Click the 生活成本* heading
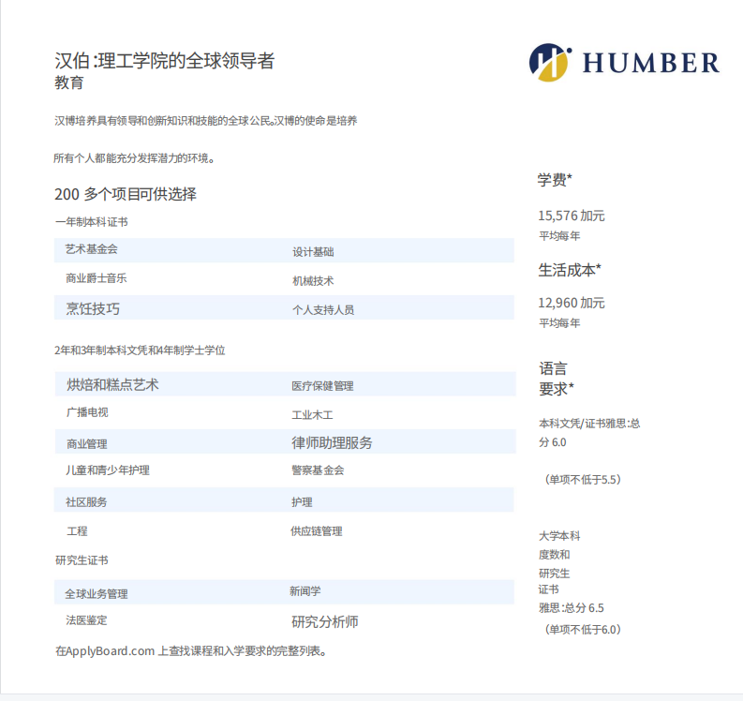This screenshot has width=743, height=701. [x=569, y=270]
